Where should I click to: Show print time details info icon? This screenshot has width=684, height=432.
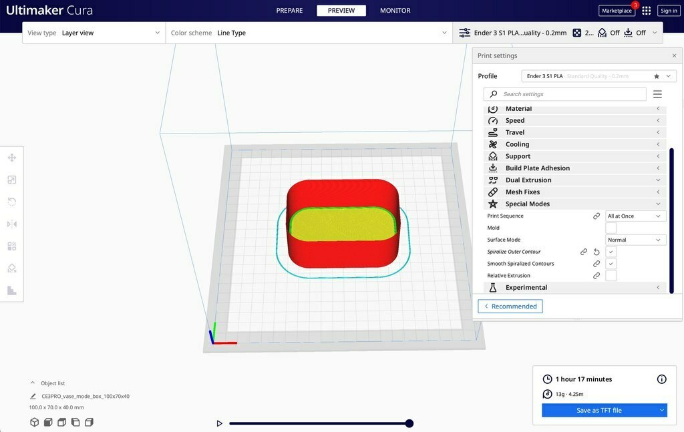pos(661,379)
